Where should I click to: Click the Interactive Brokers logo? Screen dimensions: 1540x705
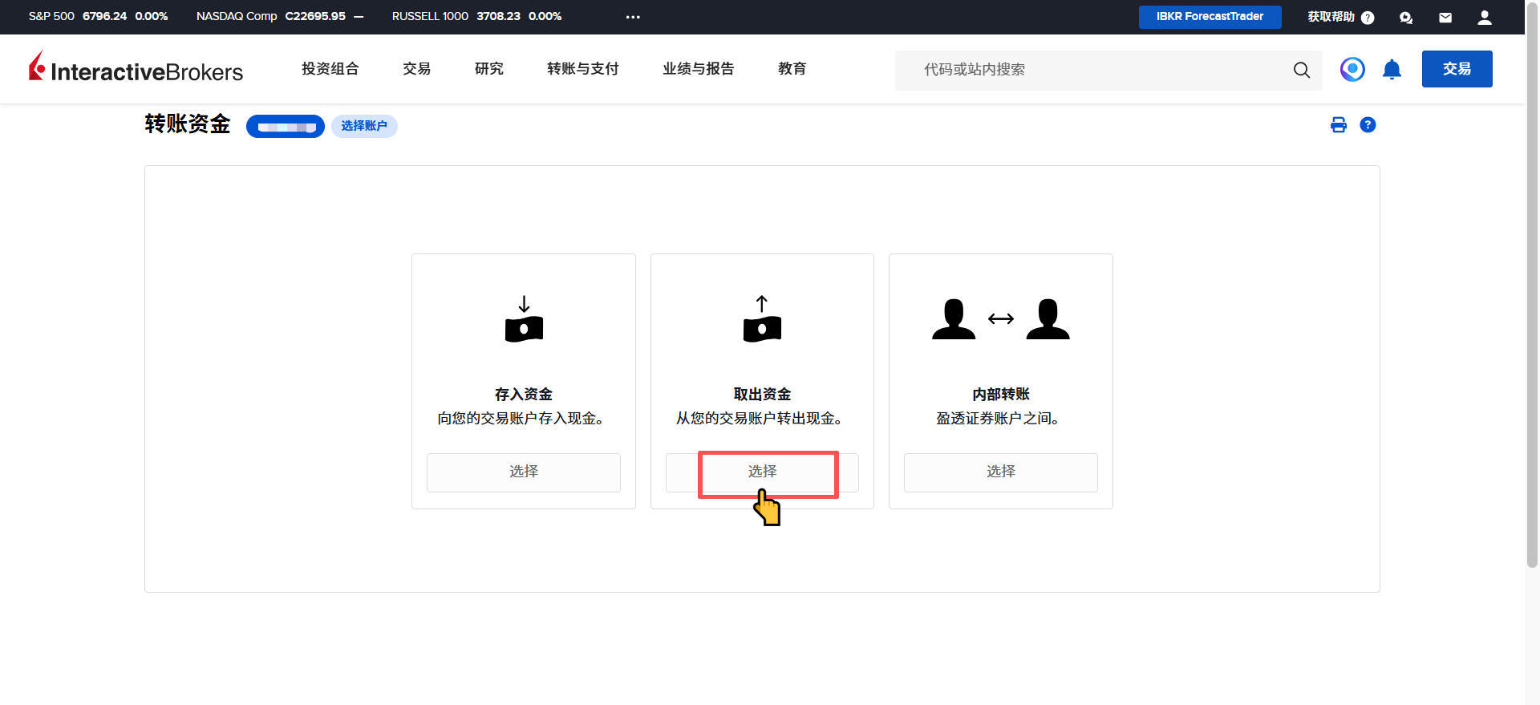(136, 69)
